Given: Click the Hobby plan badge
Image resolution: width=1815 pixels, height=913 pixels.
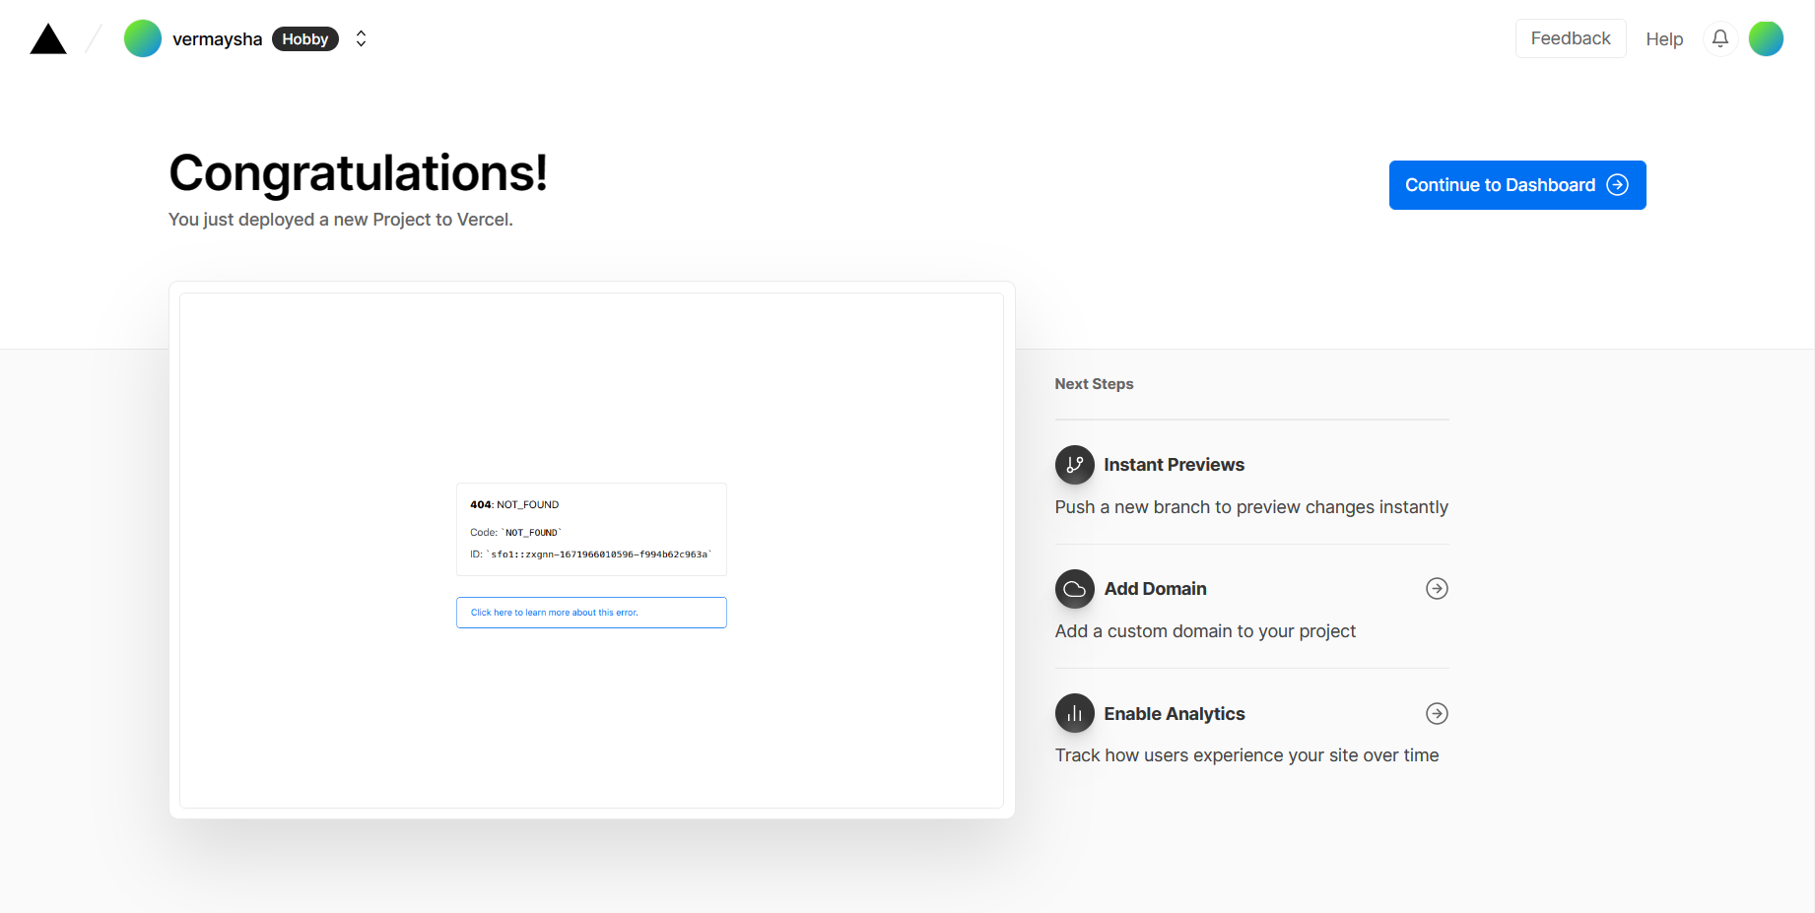Looking at the screenshot, I should 305,39.
